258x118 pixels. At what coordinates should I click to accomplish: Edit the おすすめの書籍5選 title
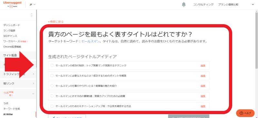(203, 96)
